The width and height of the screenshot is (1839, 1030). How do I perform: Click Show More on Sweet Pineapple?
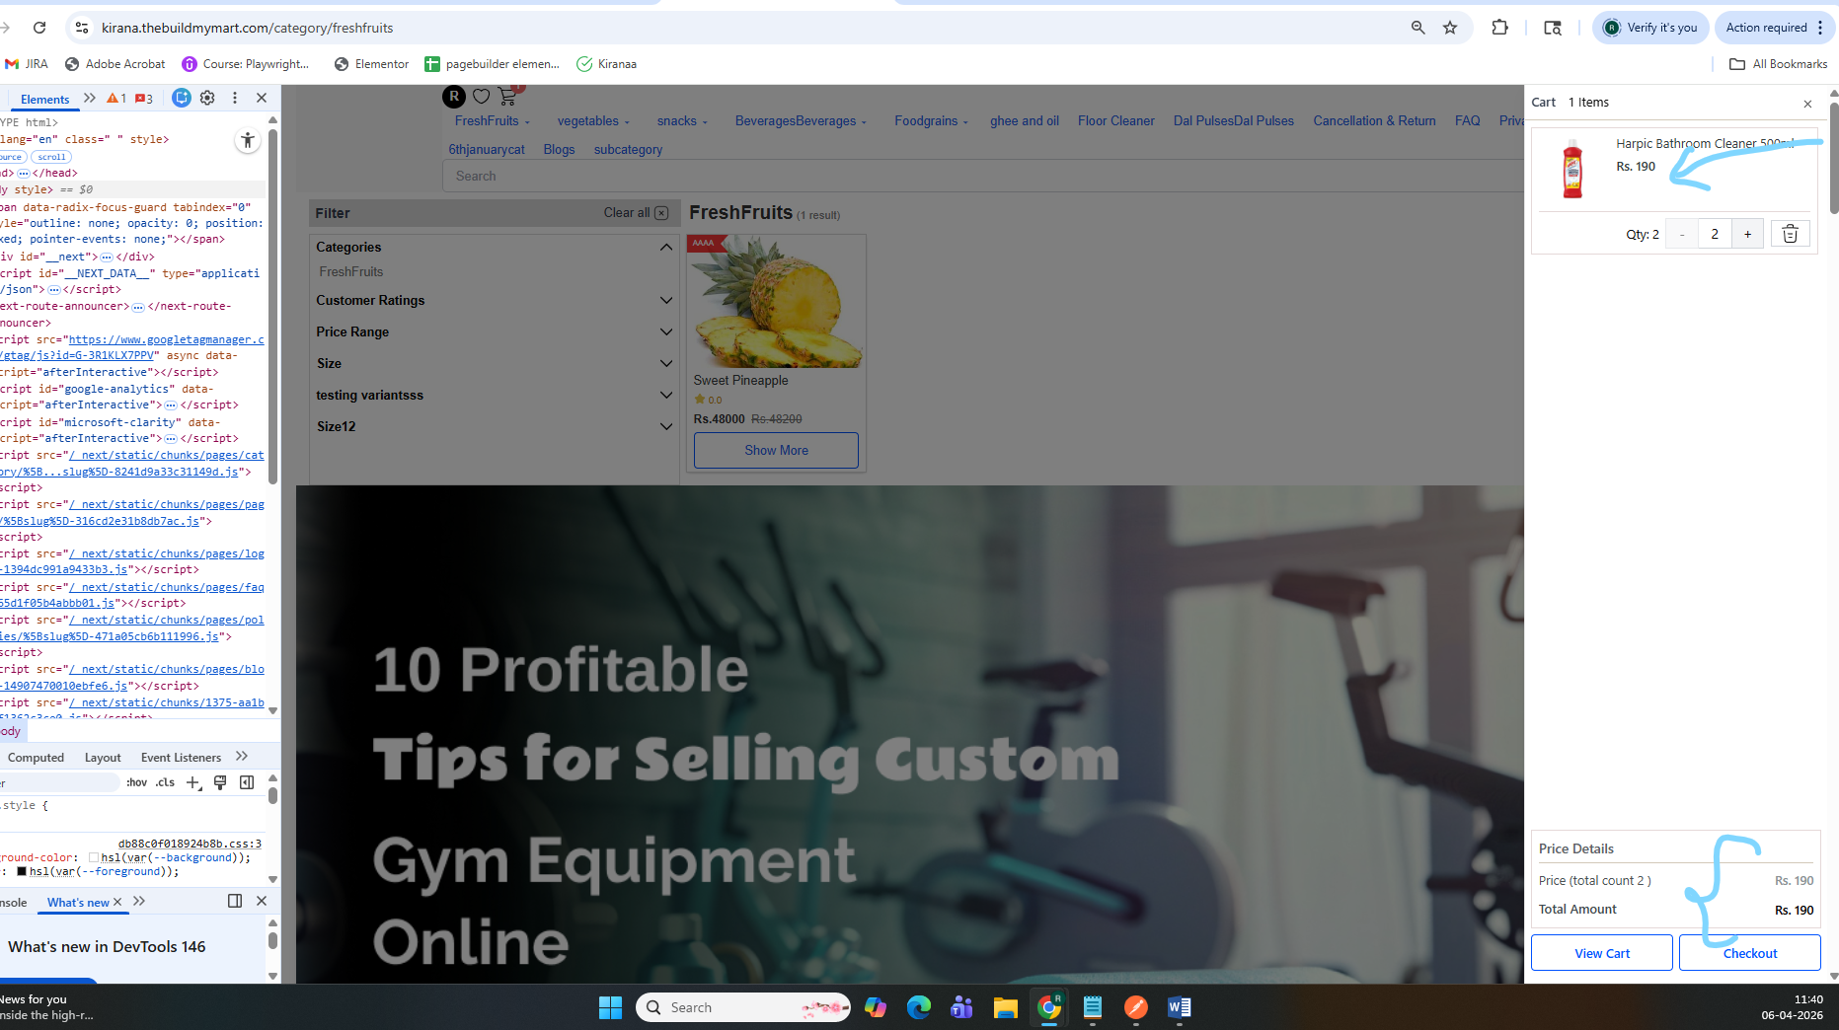point(776,450)
